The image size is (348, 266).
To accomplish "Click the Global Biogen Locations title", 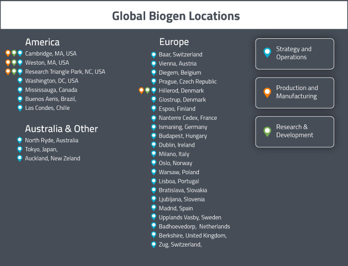I will 176,16.
